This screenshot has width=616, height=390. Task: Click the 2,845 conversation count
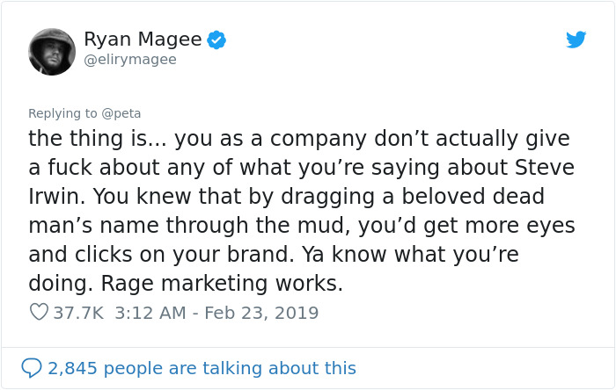tap(74, 369)
